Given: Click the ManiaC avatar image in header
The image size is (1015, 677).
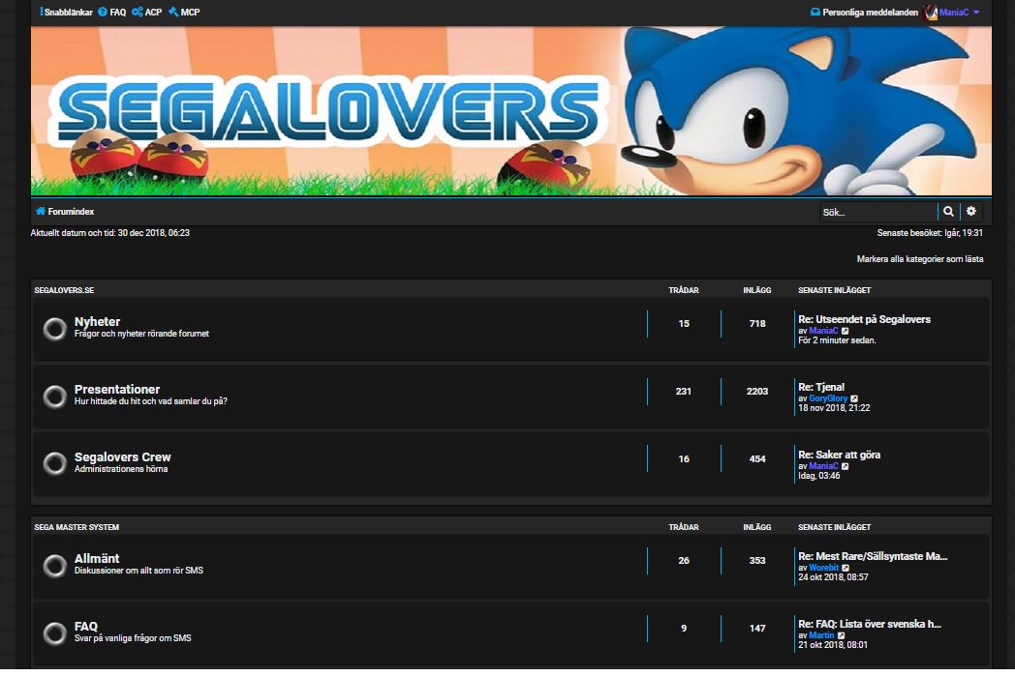Looking at the screenshot, I should [x=931, y=12].
